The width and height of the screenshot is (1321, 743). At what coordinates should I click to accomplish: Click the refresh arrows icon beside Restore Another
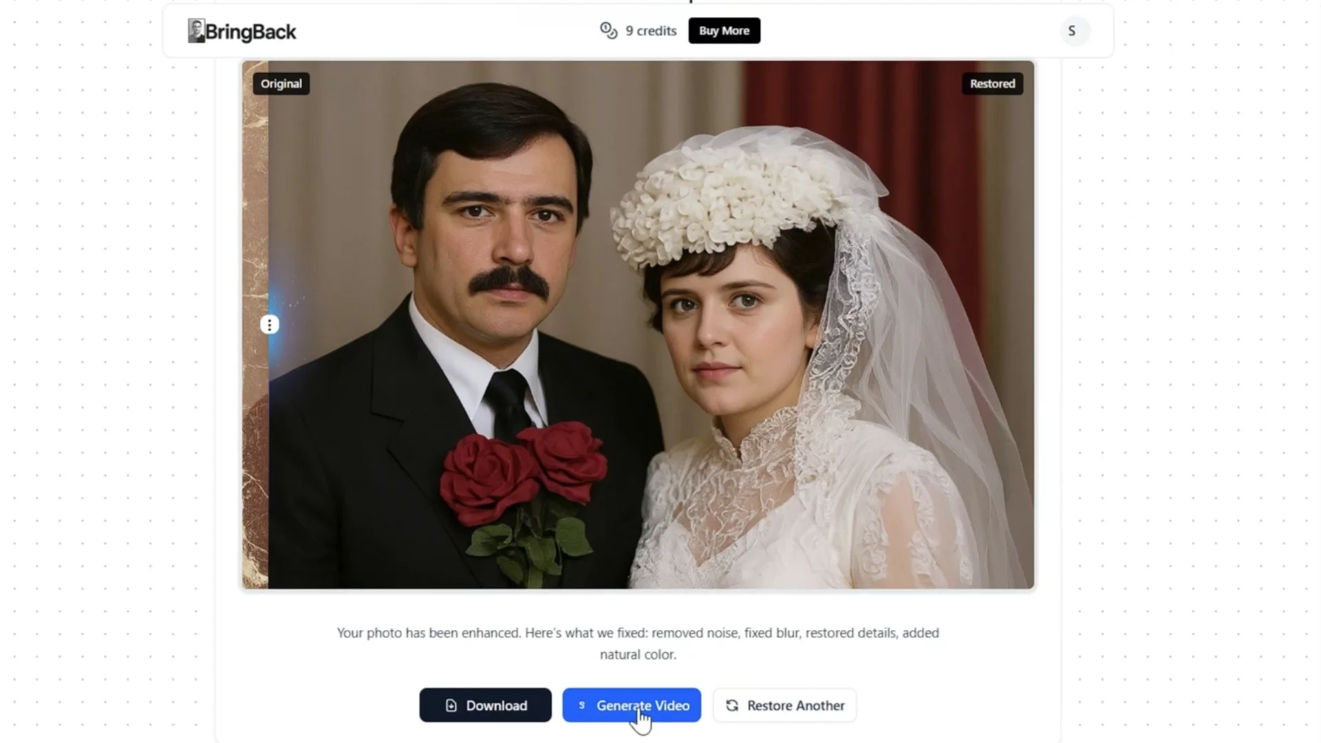pos(732,706)
